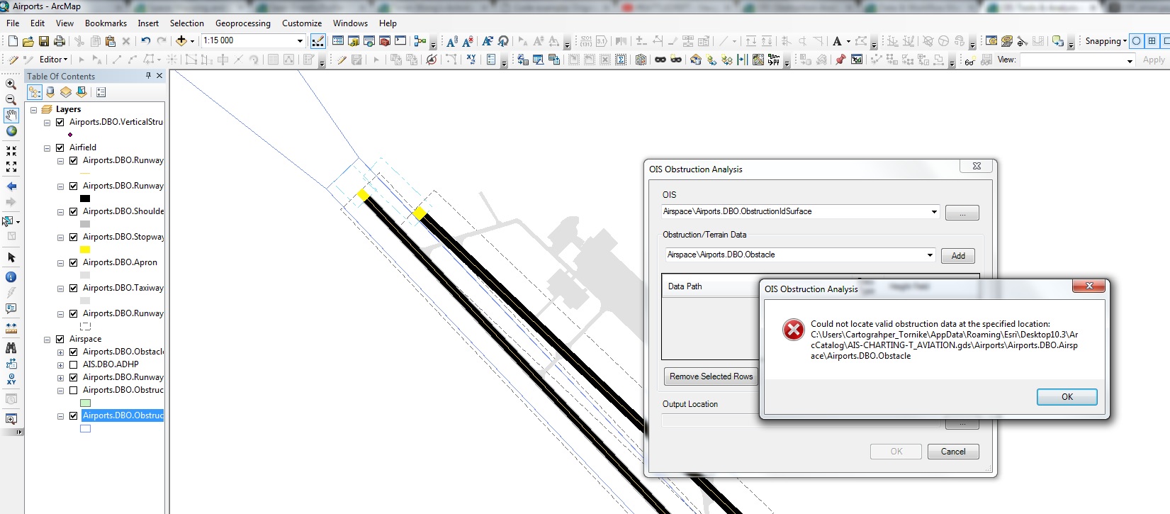Hide the Airports.DBO.Obstacl layer
This screenshot has width=1170, height=514.
74,352
